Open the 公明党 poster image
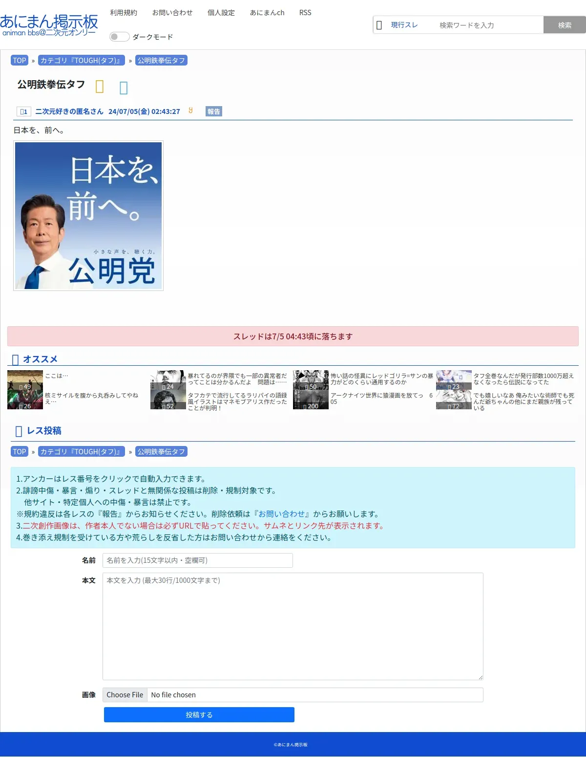 [x=88, y=216]
